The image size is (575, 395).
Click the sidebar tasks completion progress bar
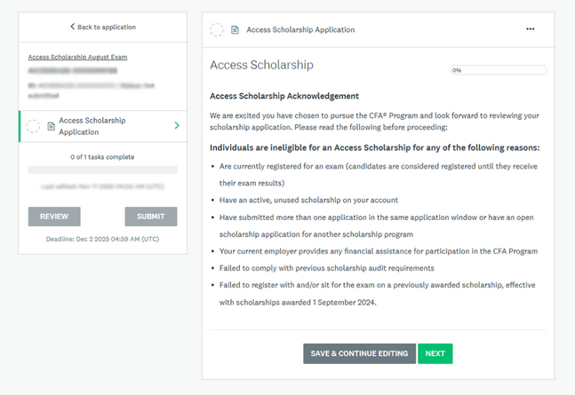pyautogui.click(x=102, y=170)
